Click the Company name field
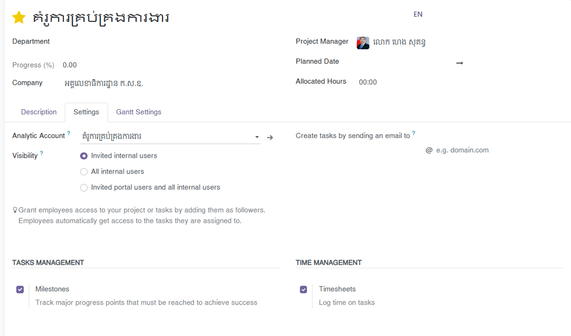Screen dimensions: 571x336 [104, 83]
